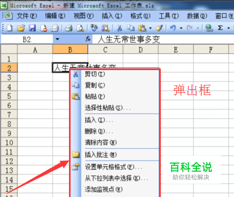Click the Undo arrow icon
234x197 pixels.
(x=173, y=28)
